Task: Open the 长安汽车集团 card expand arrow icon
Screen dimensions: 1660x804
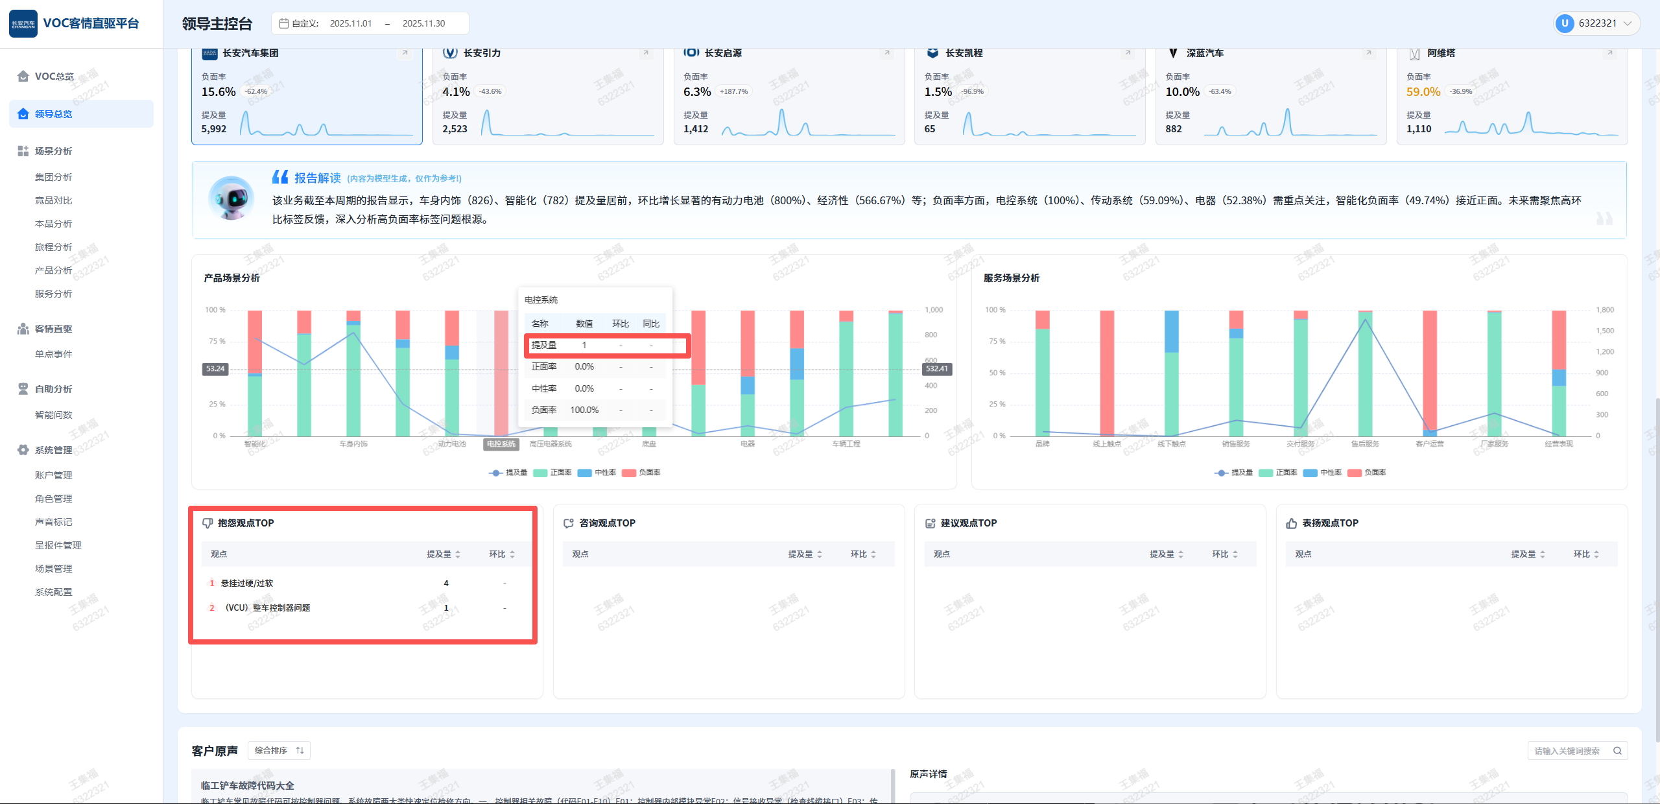Action: tap(405, 53)
